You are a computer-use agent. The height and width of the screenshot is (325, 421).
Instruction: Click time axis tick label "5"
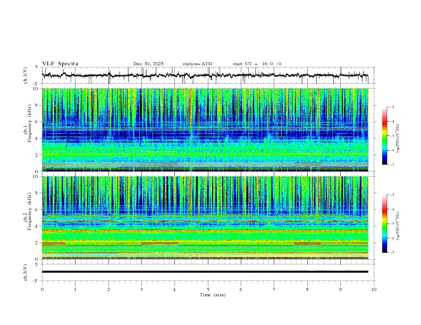point(208,289)
